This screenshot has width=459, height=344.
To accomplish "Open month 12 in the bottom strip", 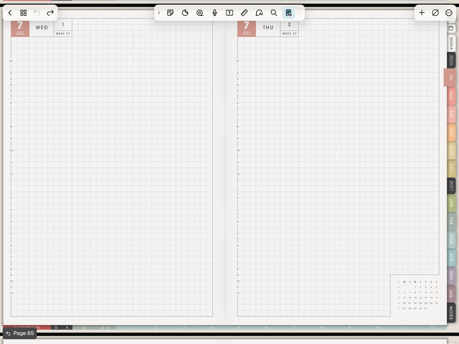I will [433, 327].
